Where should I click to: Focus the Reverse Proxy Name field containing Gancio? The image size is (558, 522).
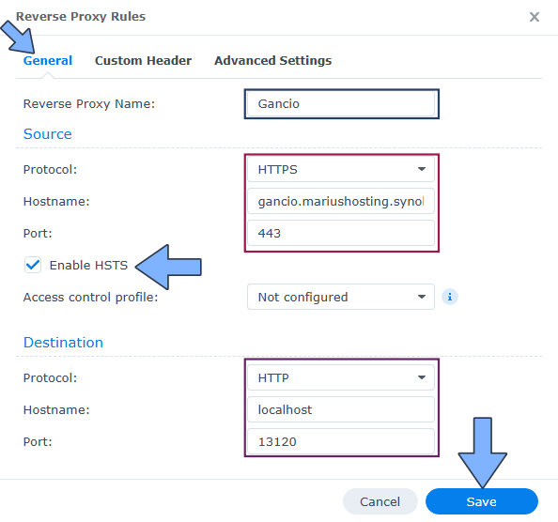coord(341,104)
